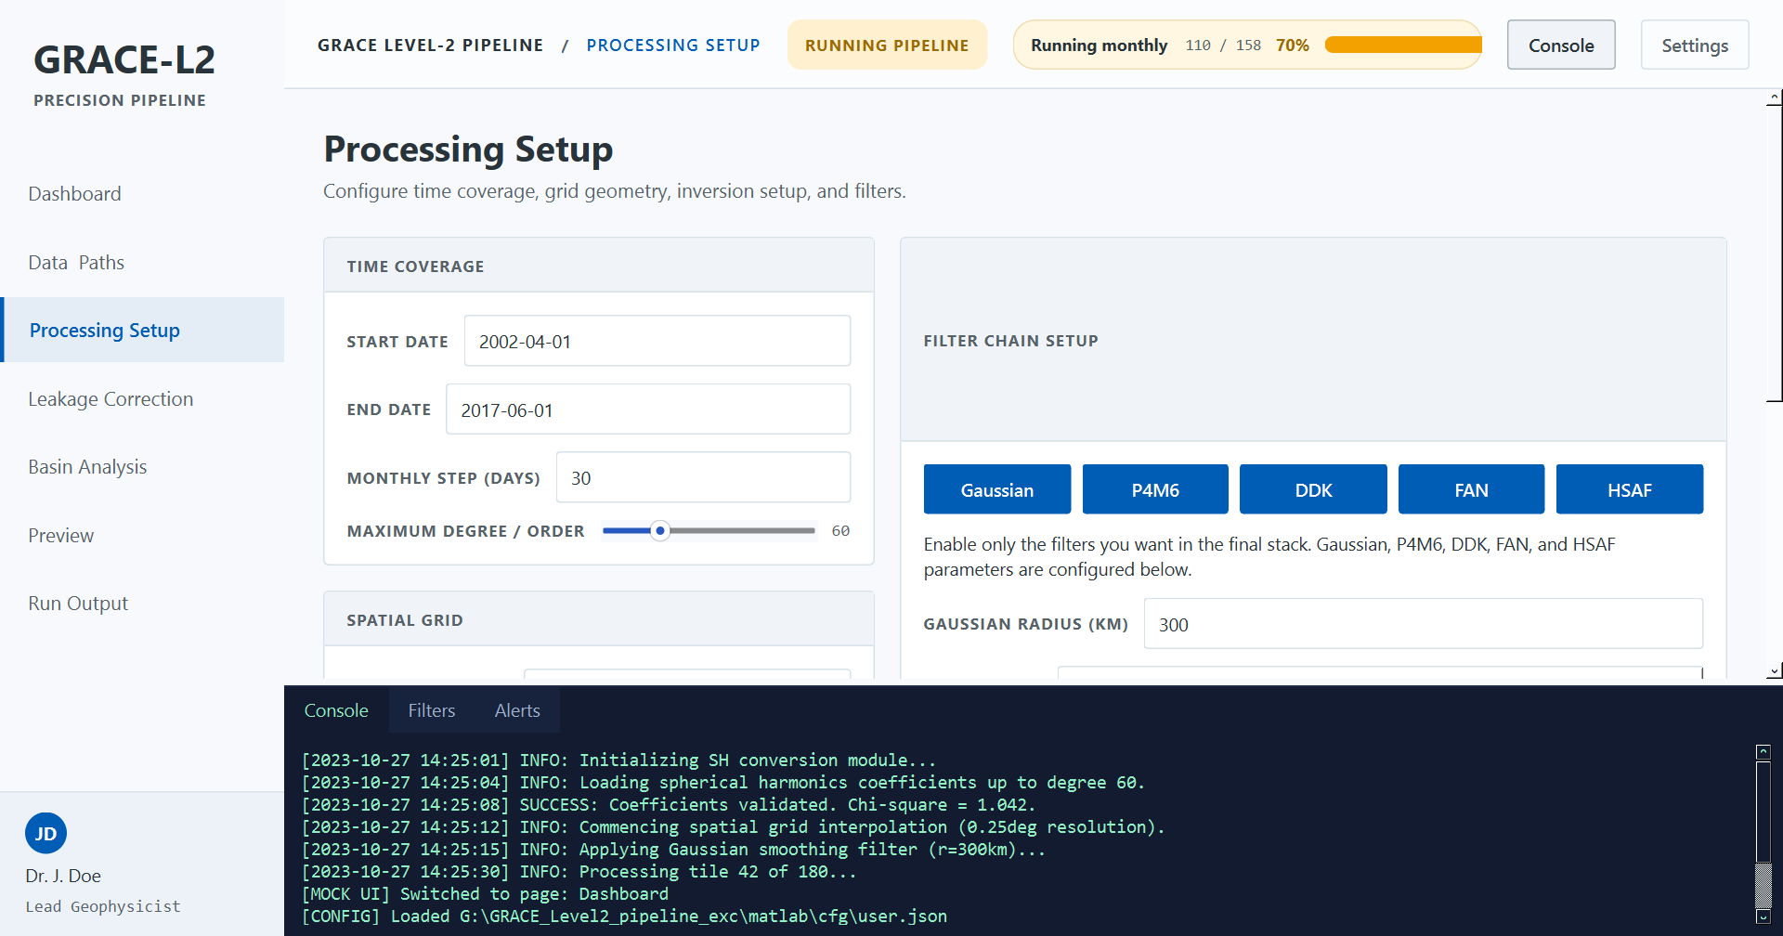Click the monthly run progress bar
1783x936 pixels.
click(1403, 45)
